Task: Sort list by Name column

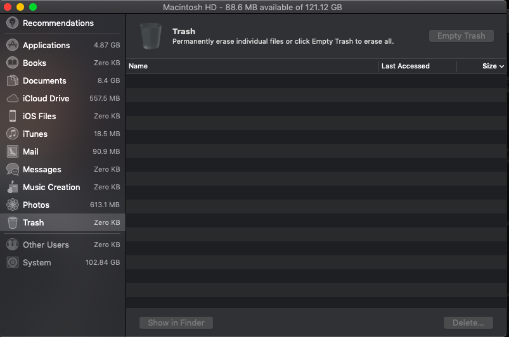Action: pyautogui.click(x=252, y=66)
